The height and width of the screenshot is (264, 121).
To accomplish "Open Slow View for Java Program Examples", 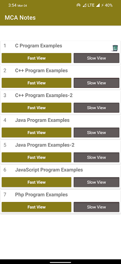I will (x=96, y=133).
